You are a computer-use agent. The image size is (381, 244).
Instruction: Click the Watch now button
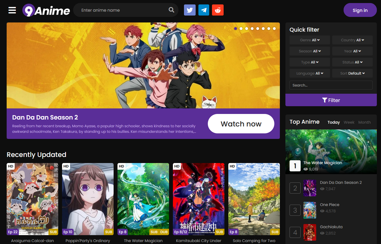(241, 124)
